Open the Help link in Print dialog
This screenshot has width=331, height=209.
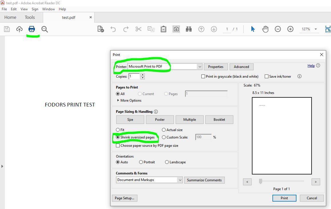point(311,65)
